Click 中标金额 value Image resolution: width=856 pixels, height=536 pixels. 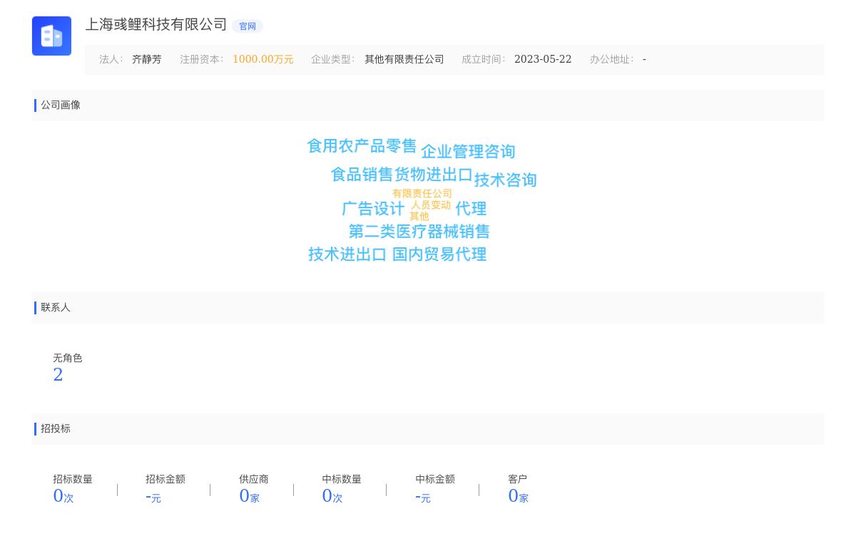coord(423,497)
